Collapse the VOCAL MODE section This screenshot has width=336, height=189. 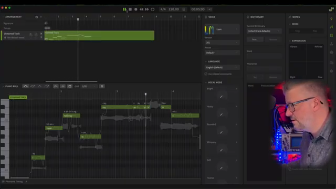(214, 82)
